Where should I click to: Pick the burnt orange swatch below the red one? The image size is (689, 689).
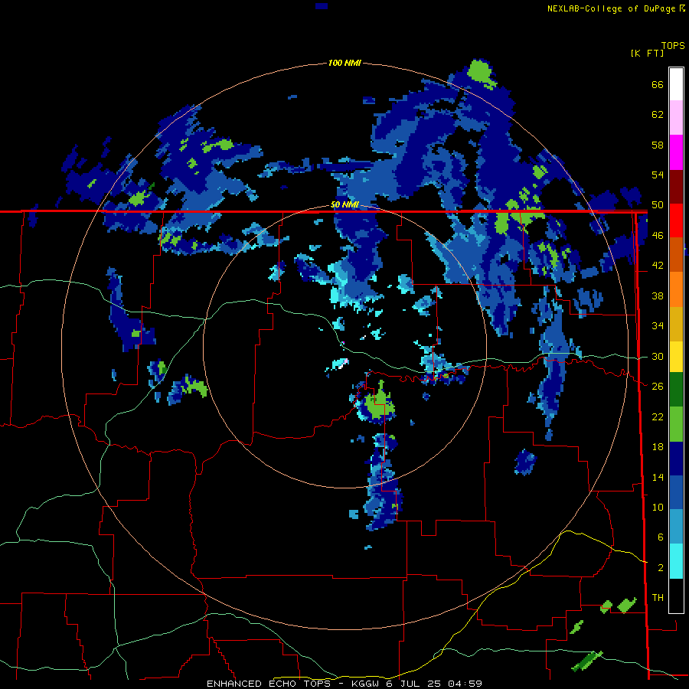coord(676,254)
